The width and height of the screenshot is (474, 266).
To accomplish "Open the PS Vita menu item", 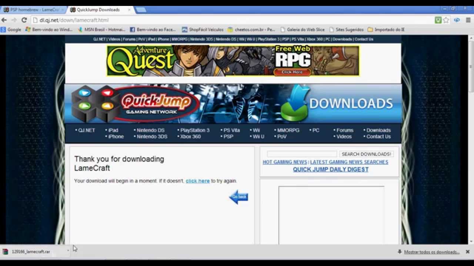I will [x=232, y=130].
